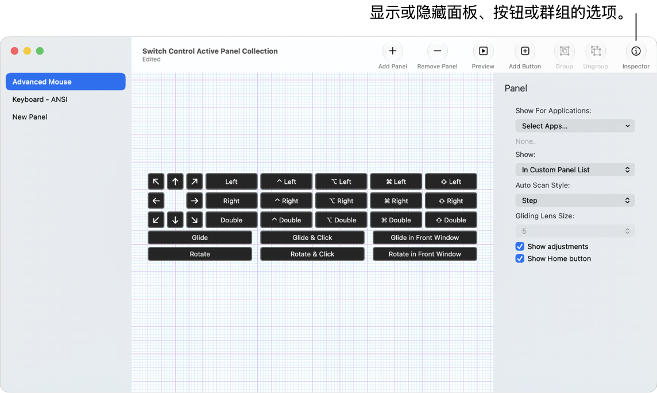The width and height of the screenshot is (657, 393).
Task: Select the Shift Left button
Action: 451,182
